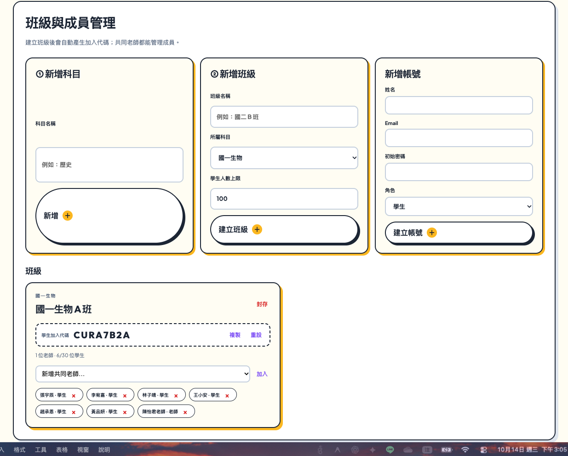Click the 建立帳號 button

[459, 233]
